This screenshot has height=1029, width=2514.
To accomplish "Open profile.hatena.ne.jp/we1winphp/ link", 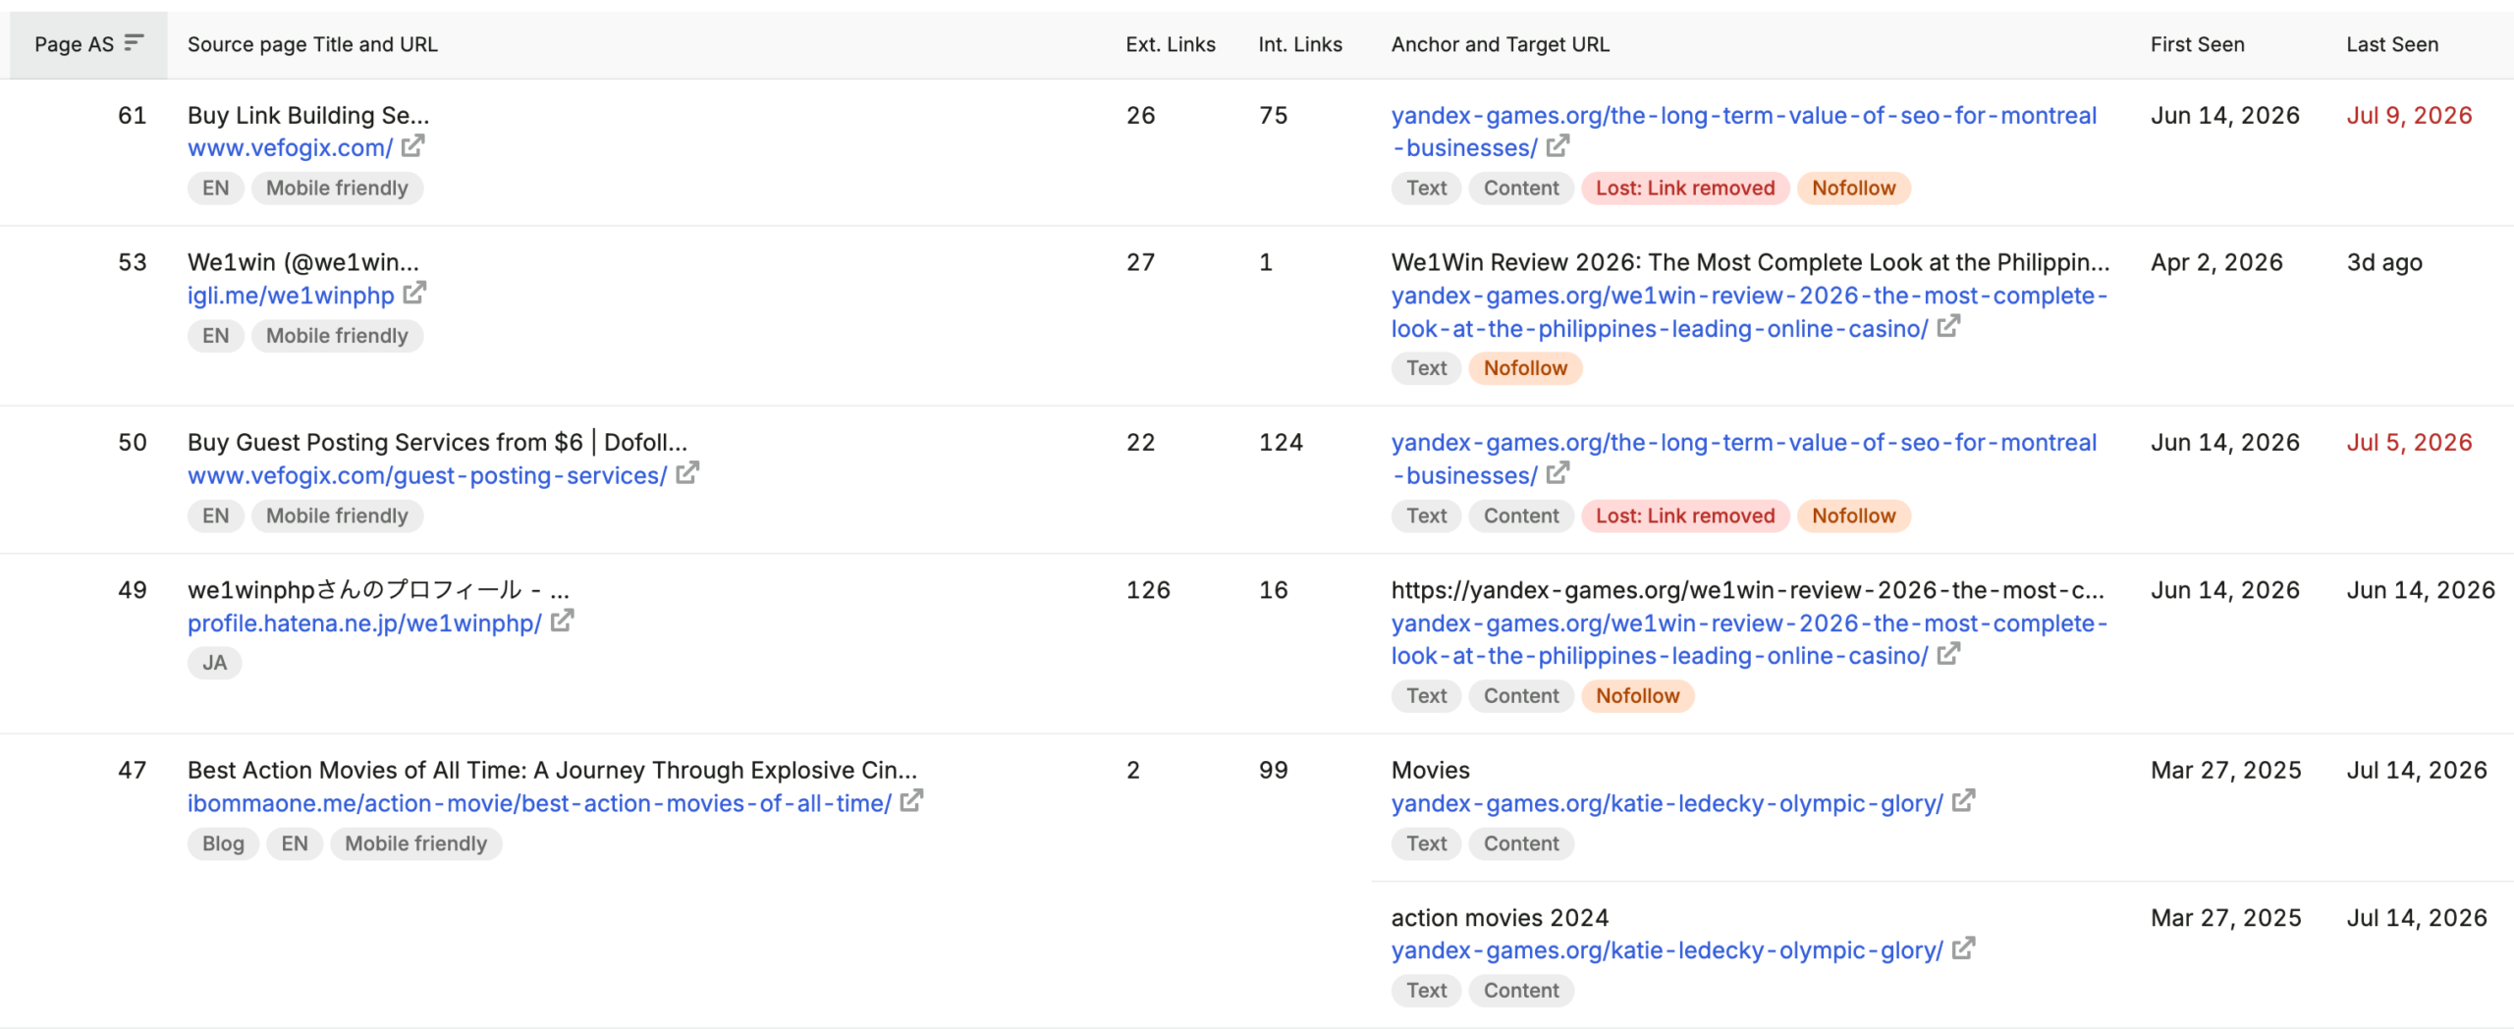I will [x=364, y=623].
